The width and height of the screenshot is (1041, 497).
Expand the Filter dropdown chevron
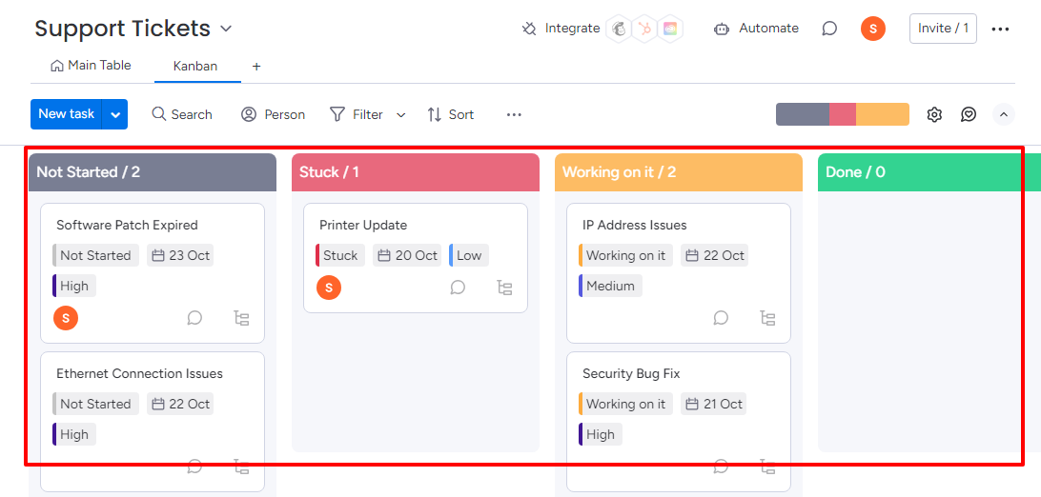coord(401,115)
